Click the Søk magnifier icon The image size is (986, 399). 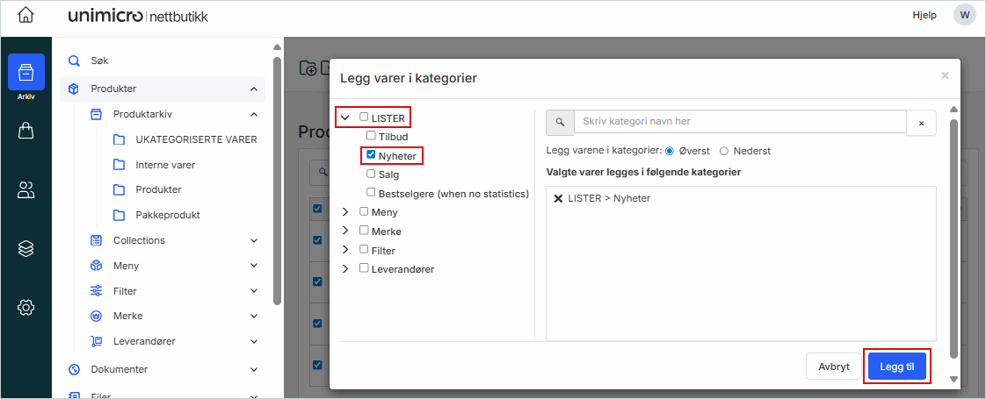tap(74, 61)
